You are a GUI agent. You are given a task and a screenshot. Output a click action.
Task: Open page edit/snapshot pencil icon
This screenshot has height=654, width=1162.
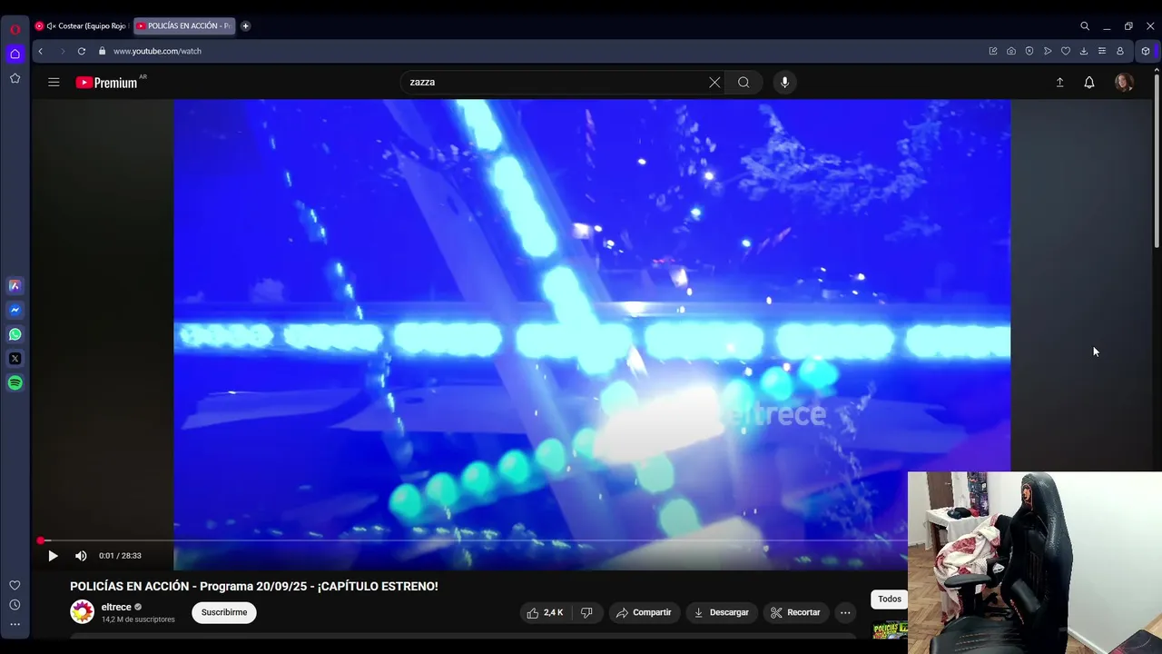tap(993, 51)
